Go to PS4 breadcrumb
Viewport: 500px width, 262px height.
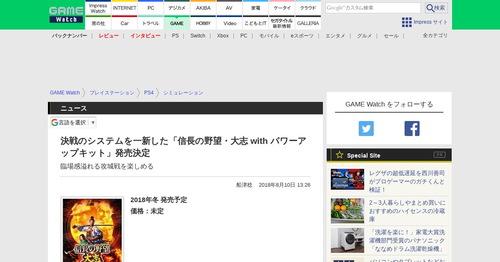click(x=149, y=93)
